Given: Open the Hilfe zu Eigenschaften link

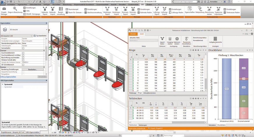Looking at the screenshot, I should [x=8, y=76].
